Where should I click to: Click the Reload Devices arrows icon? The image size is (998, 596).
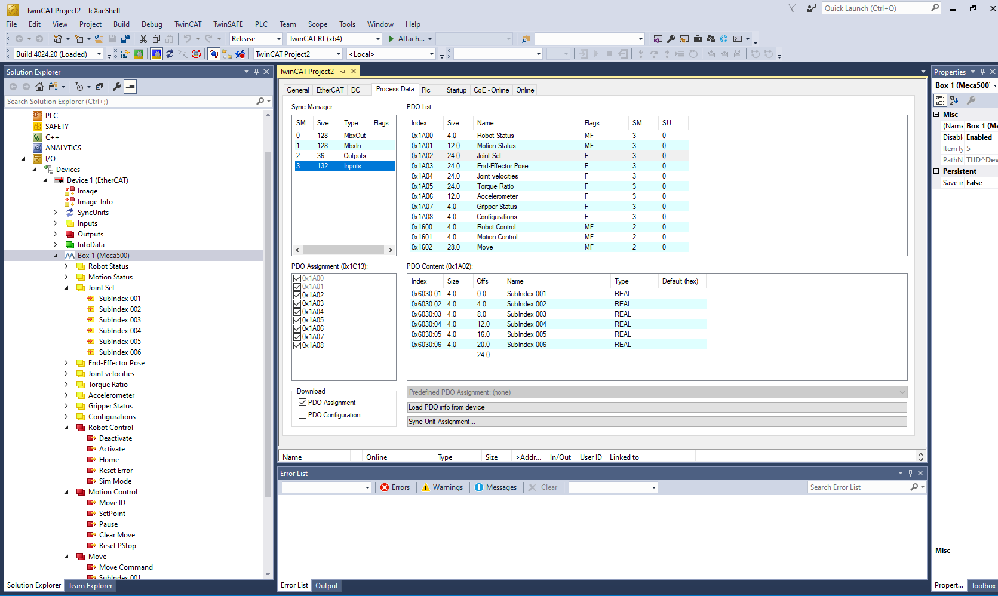(x=170, y=54)
